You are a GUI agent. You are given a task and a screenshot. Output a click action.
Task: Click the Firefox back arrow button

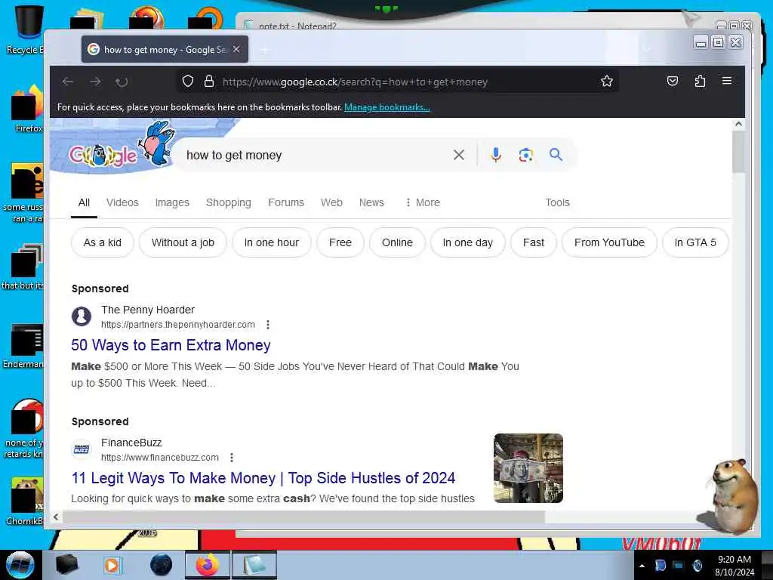tap(67, 82)
